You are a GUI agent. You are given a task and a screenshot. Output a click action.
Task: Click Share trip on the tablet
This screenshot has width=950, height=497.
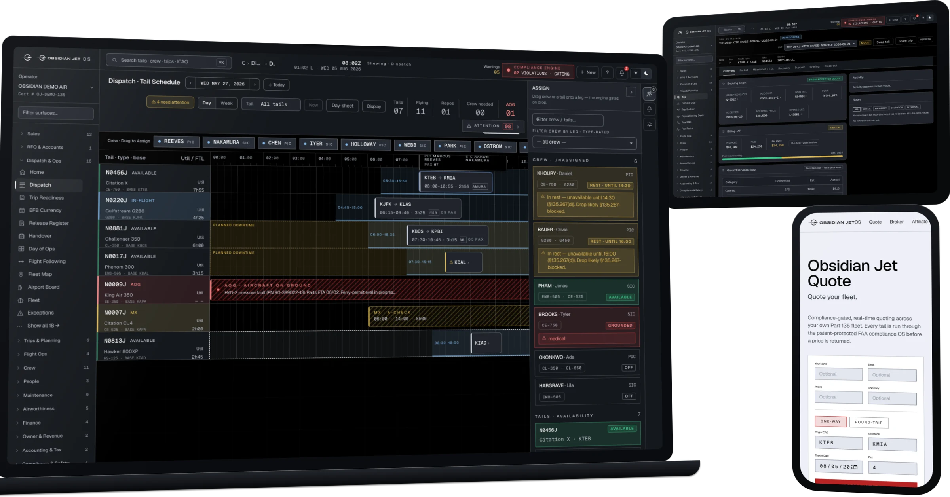[x=905, y=41]
